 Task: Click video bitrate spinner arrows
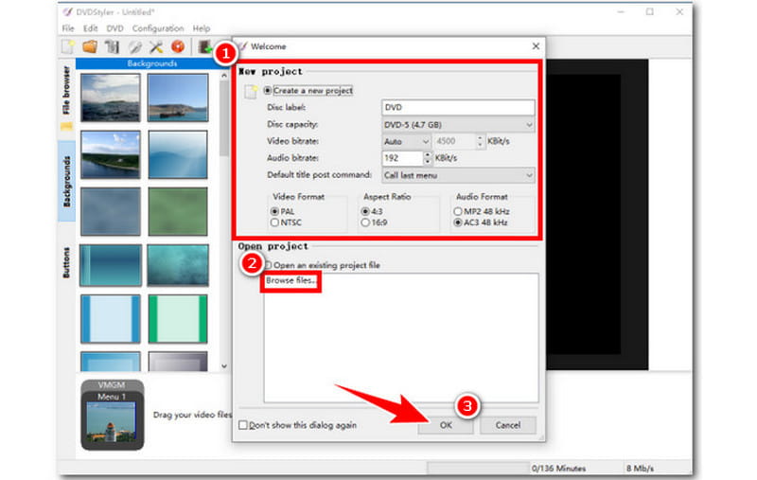click(x=480, y=141)
